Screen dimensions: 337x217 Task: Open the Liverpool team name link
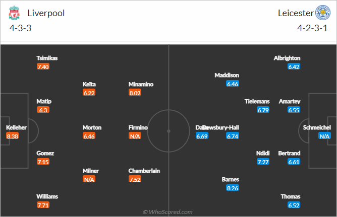click(x=46, y=13)
